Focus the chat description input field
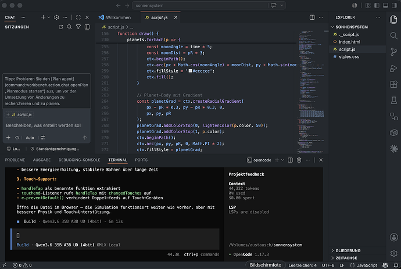This screenshot has height=269, width=401. [46, 125]
